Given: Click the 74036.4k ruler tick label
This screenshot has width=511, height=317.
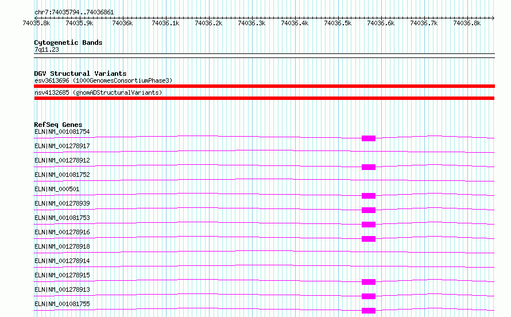Looking at the screenshot, I should tap(295, 23).
